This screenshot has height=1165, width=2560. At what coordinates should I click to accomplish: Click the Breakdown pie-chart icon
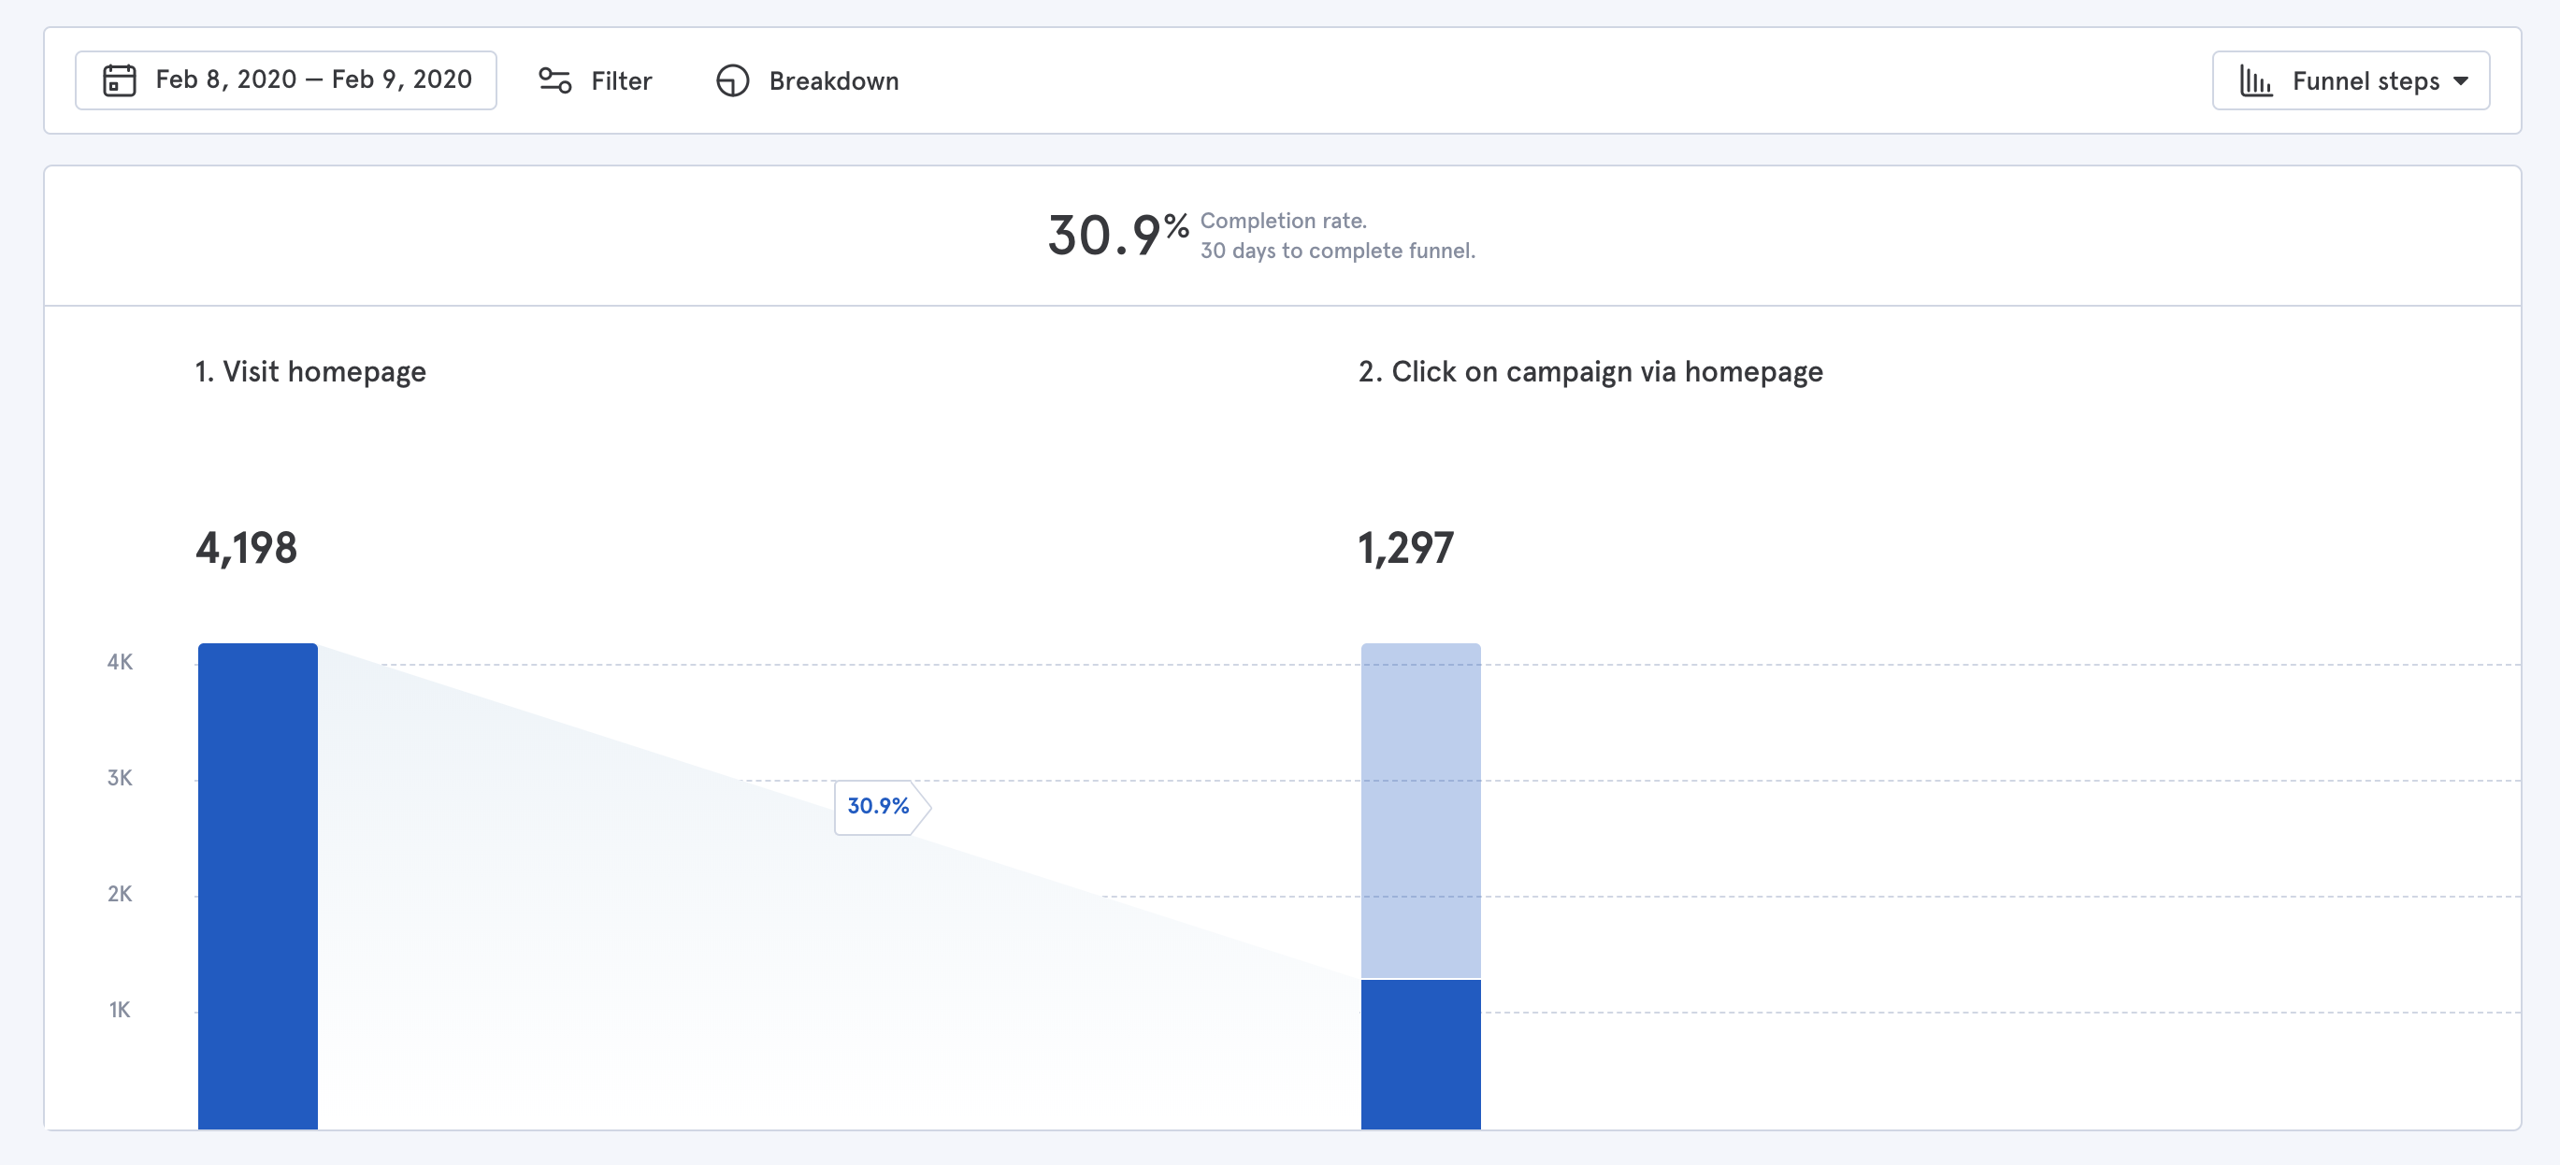coord(732,80)
